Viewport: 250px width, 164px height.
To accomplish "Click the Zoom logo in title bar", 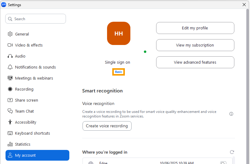I will pos(3,5).
